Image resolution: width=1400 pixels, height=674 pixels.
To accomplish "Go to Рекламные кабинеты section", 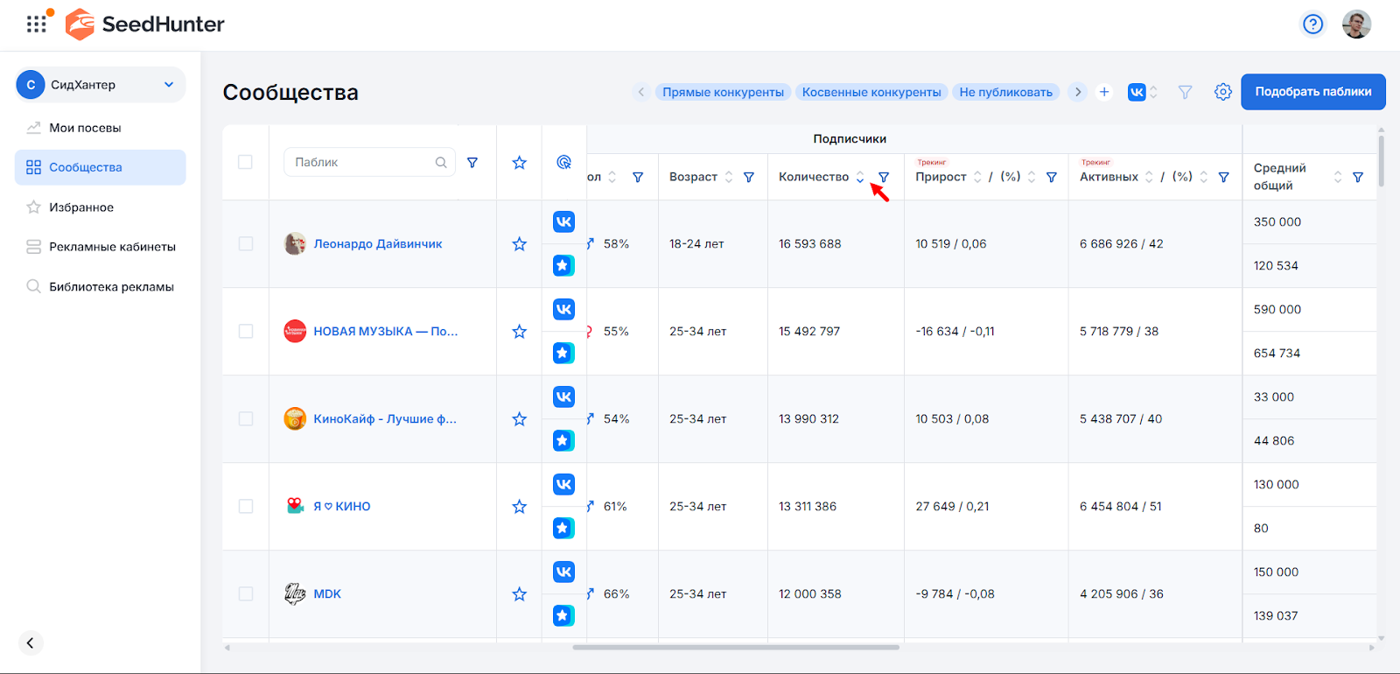I will pos(112,247).
